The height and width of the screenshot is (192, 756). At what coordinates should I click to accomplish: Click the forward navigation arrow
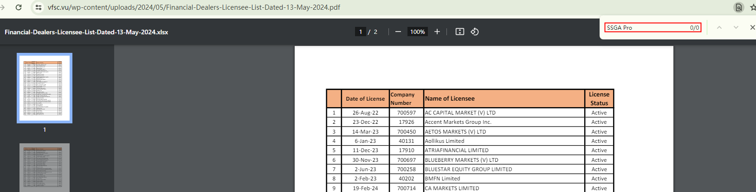[x=3, y=7]
